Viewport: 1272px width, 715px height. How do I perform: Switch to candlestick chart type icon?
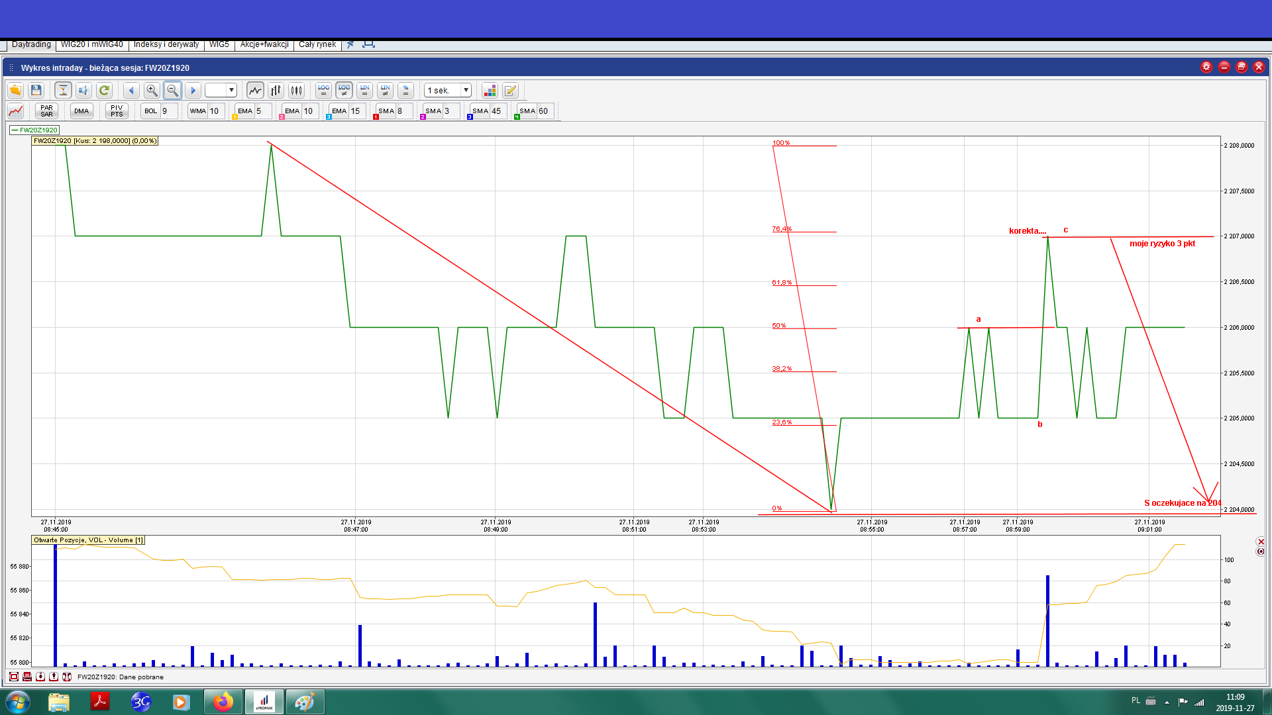pyautogui.click(x=296, y=91)
